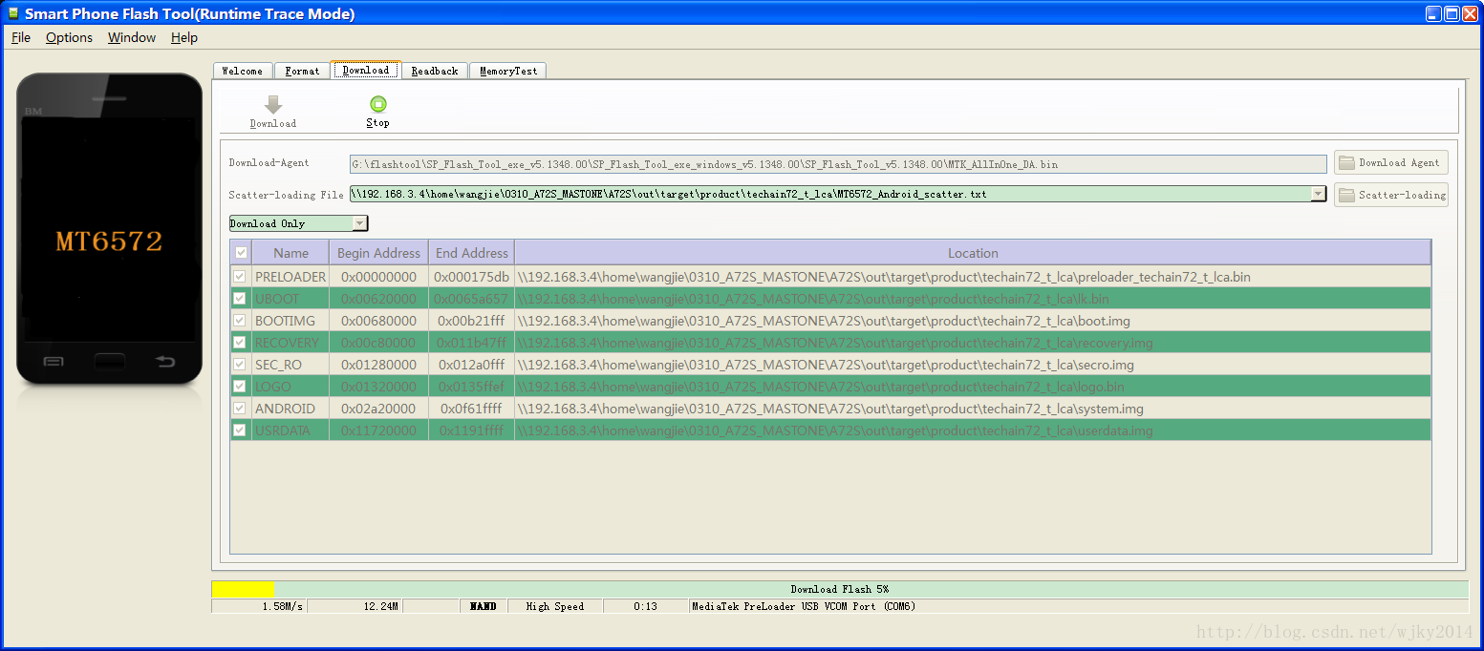Toggle the UBOOT row checkbox
This screenshot has height=651, width=1484.
click(x=241, y=299)
